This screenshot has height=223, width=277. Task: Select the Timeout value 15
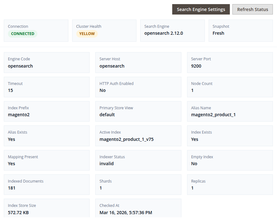click(x=10, y=90)
